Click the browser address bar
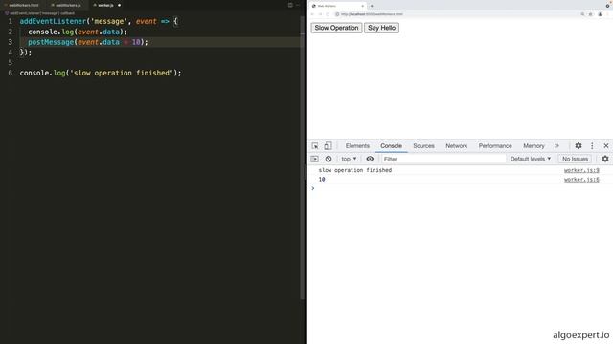The width and height of the screenshot is (613, 344). click(456, 14)
